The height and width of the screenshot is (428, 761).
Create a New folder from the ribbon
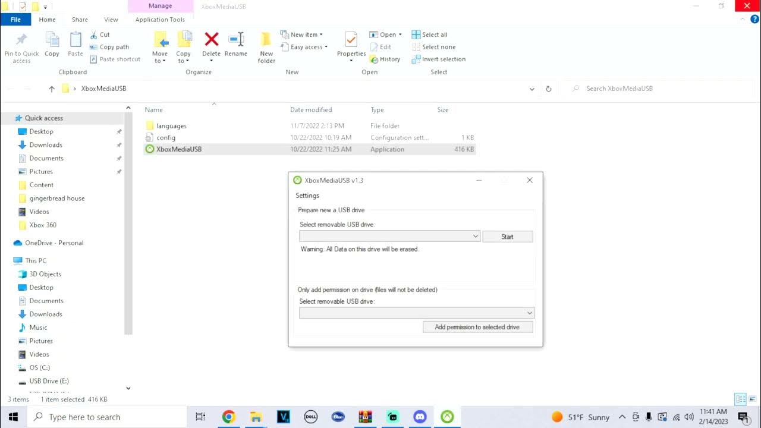pyautogui.click(x=266, y=48)
